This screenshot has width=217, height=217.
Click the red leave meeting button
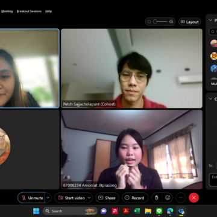[x=193, y=198]
